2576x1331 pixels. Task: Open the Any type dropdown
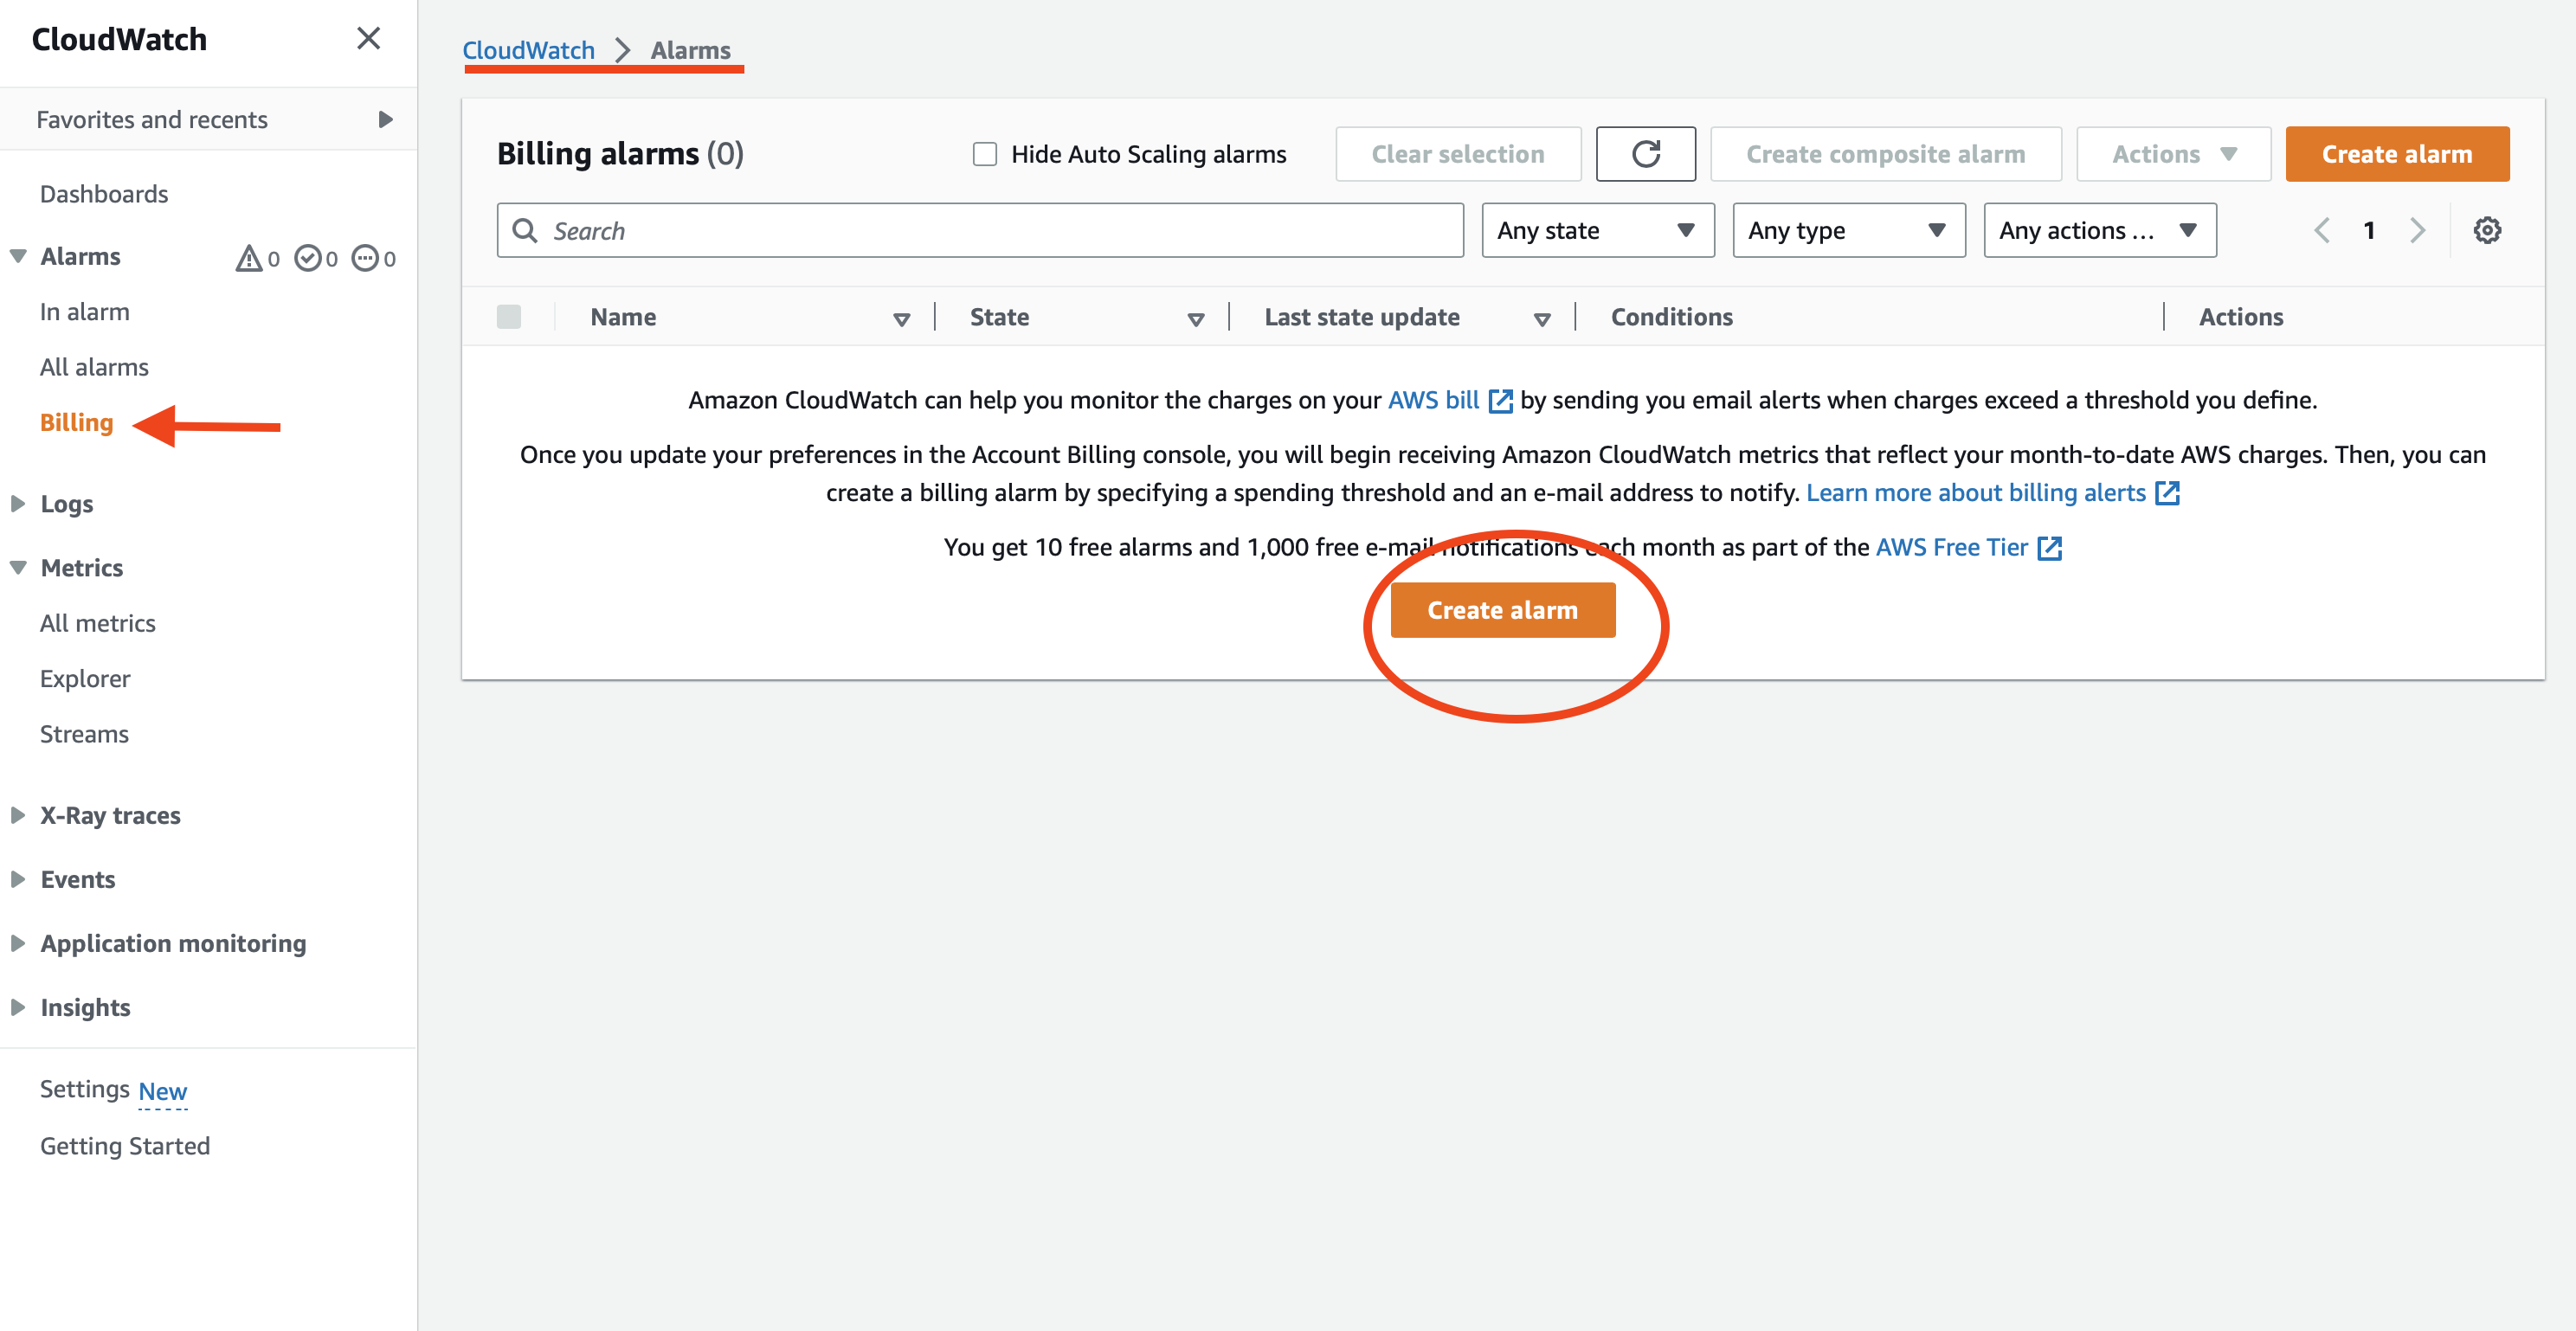pos(1848,230)
